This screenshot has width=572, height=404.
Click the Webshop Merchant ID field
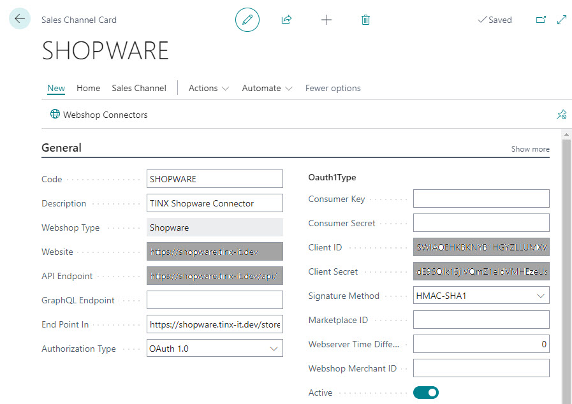pyautogui.click(x=481, y=368)
